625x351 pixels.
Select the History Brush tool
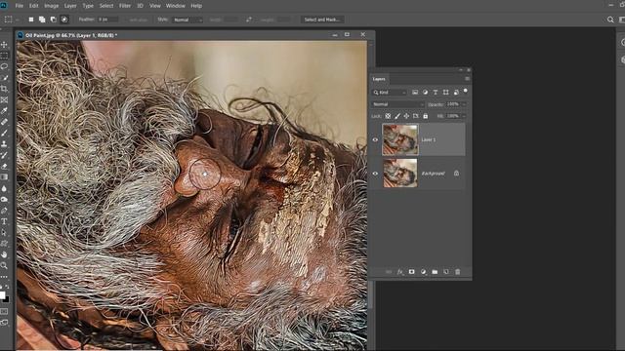click(4, 155)
